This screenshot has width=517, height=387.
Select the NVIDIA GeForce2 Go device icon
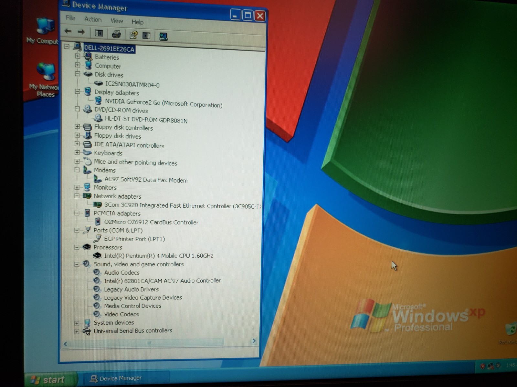98,101
